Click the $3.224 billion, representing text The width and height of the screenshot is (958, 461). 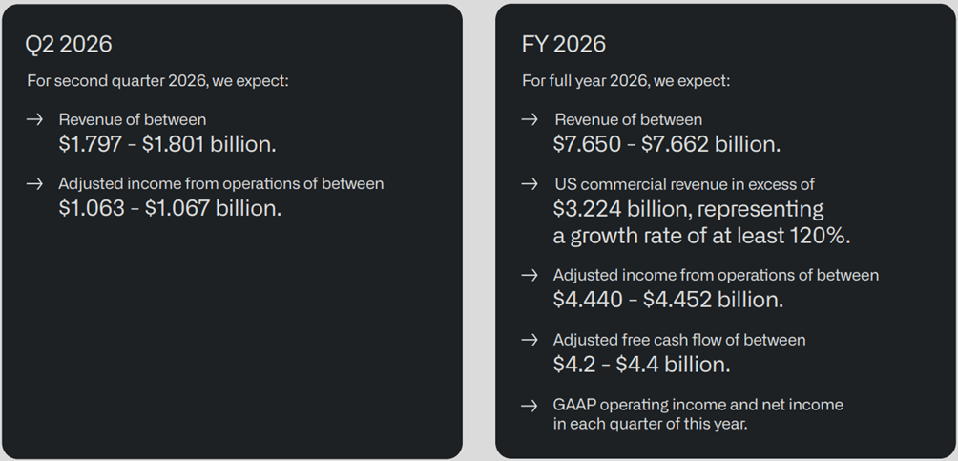(x=689, y=209)
